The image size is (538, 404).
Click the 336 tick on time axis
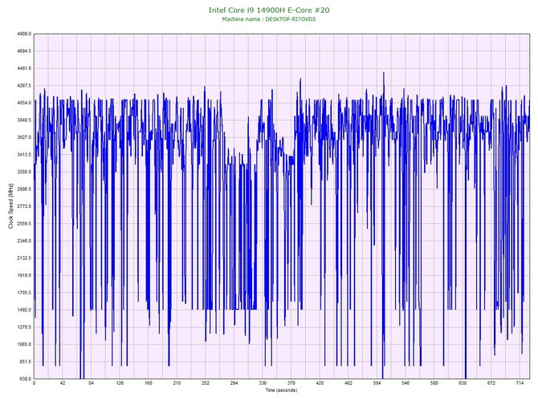[x=263, y=383]
